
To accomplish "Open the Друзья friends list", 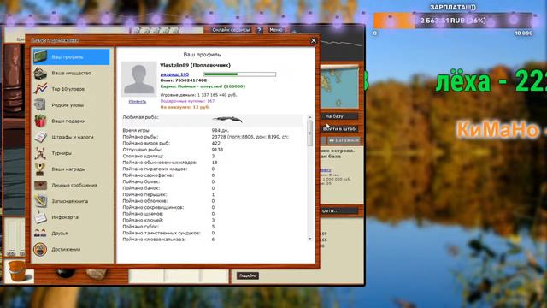I will click(x=71, y=234).
